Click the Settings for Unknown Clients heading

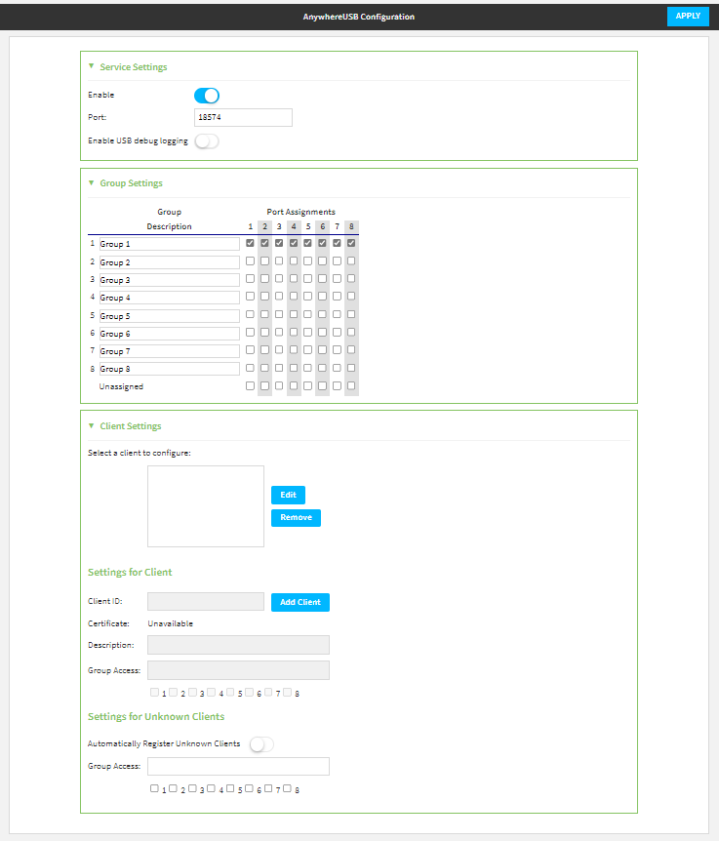click(x=156, y=716)
